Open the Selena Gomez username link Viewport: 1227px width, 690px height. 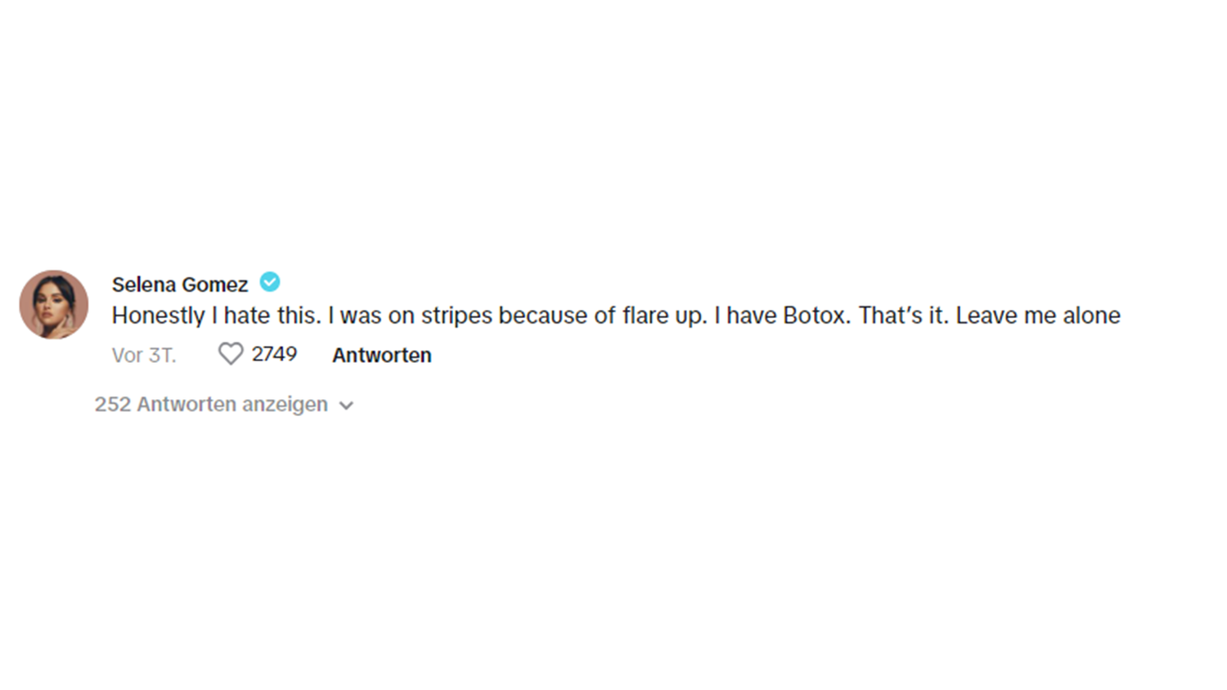point(180,285)
